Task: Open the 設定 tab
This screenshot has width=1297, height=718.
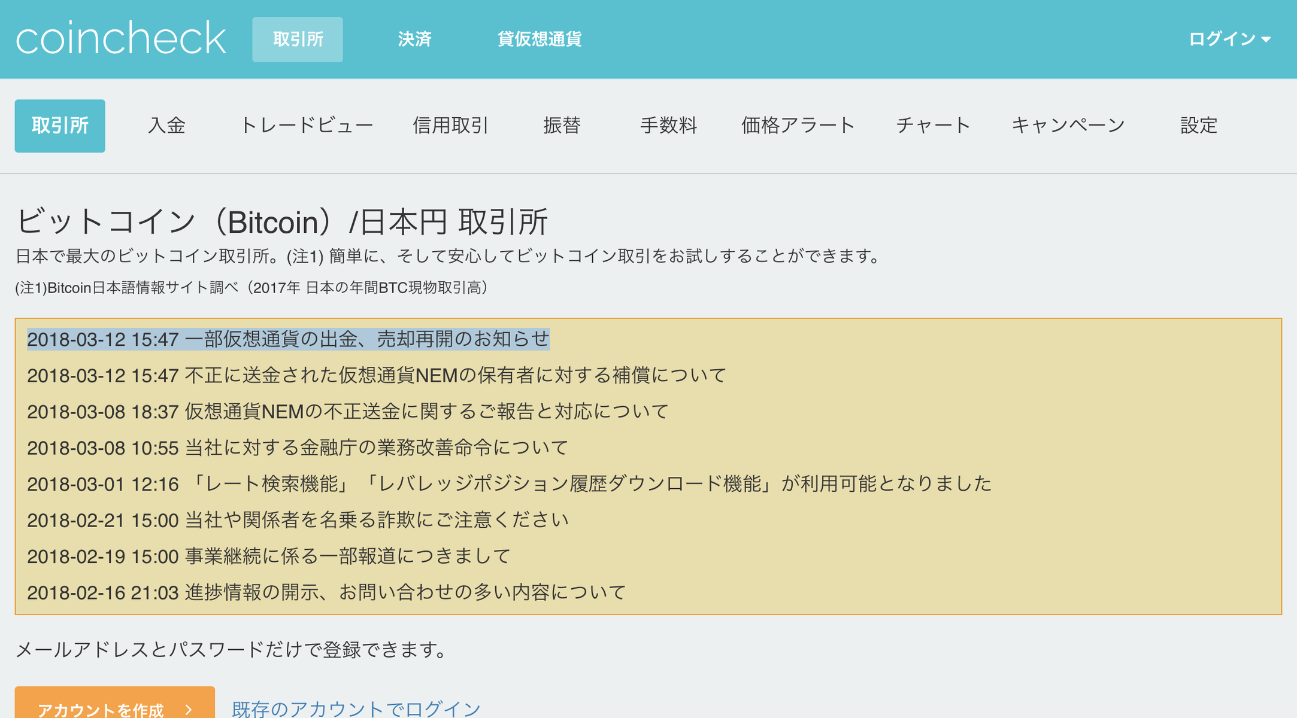Action: click(x=1198, y=126)
